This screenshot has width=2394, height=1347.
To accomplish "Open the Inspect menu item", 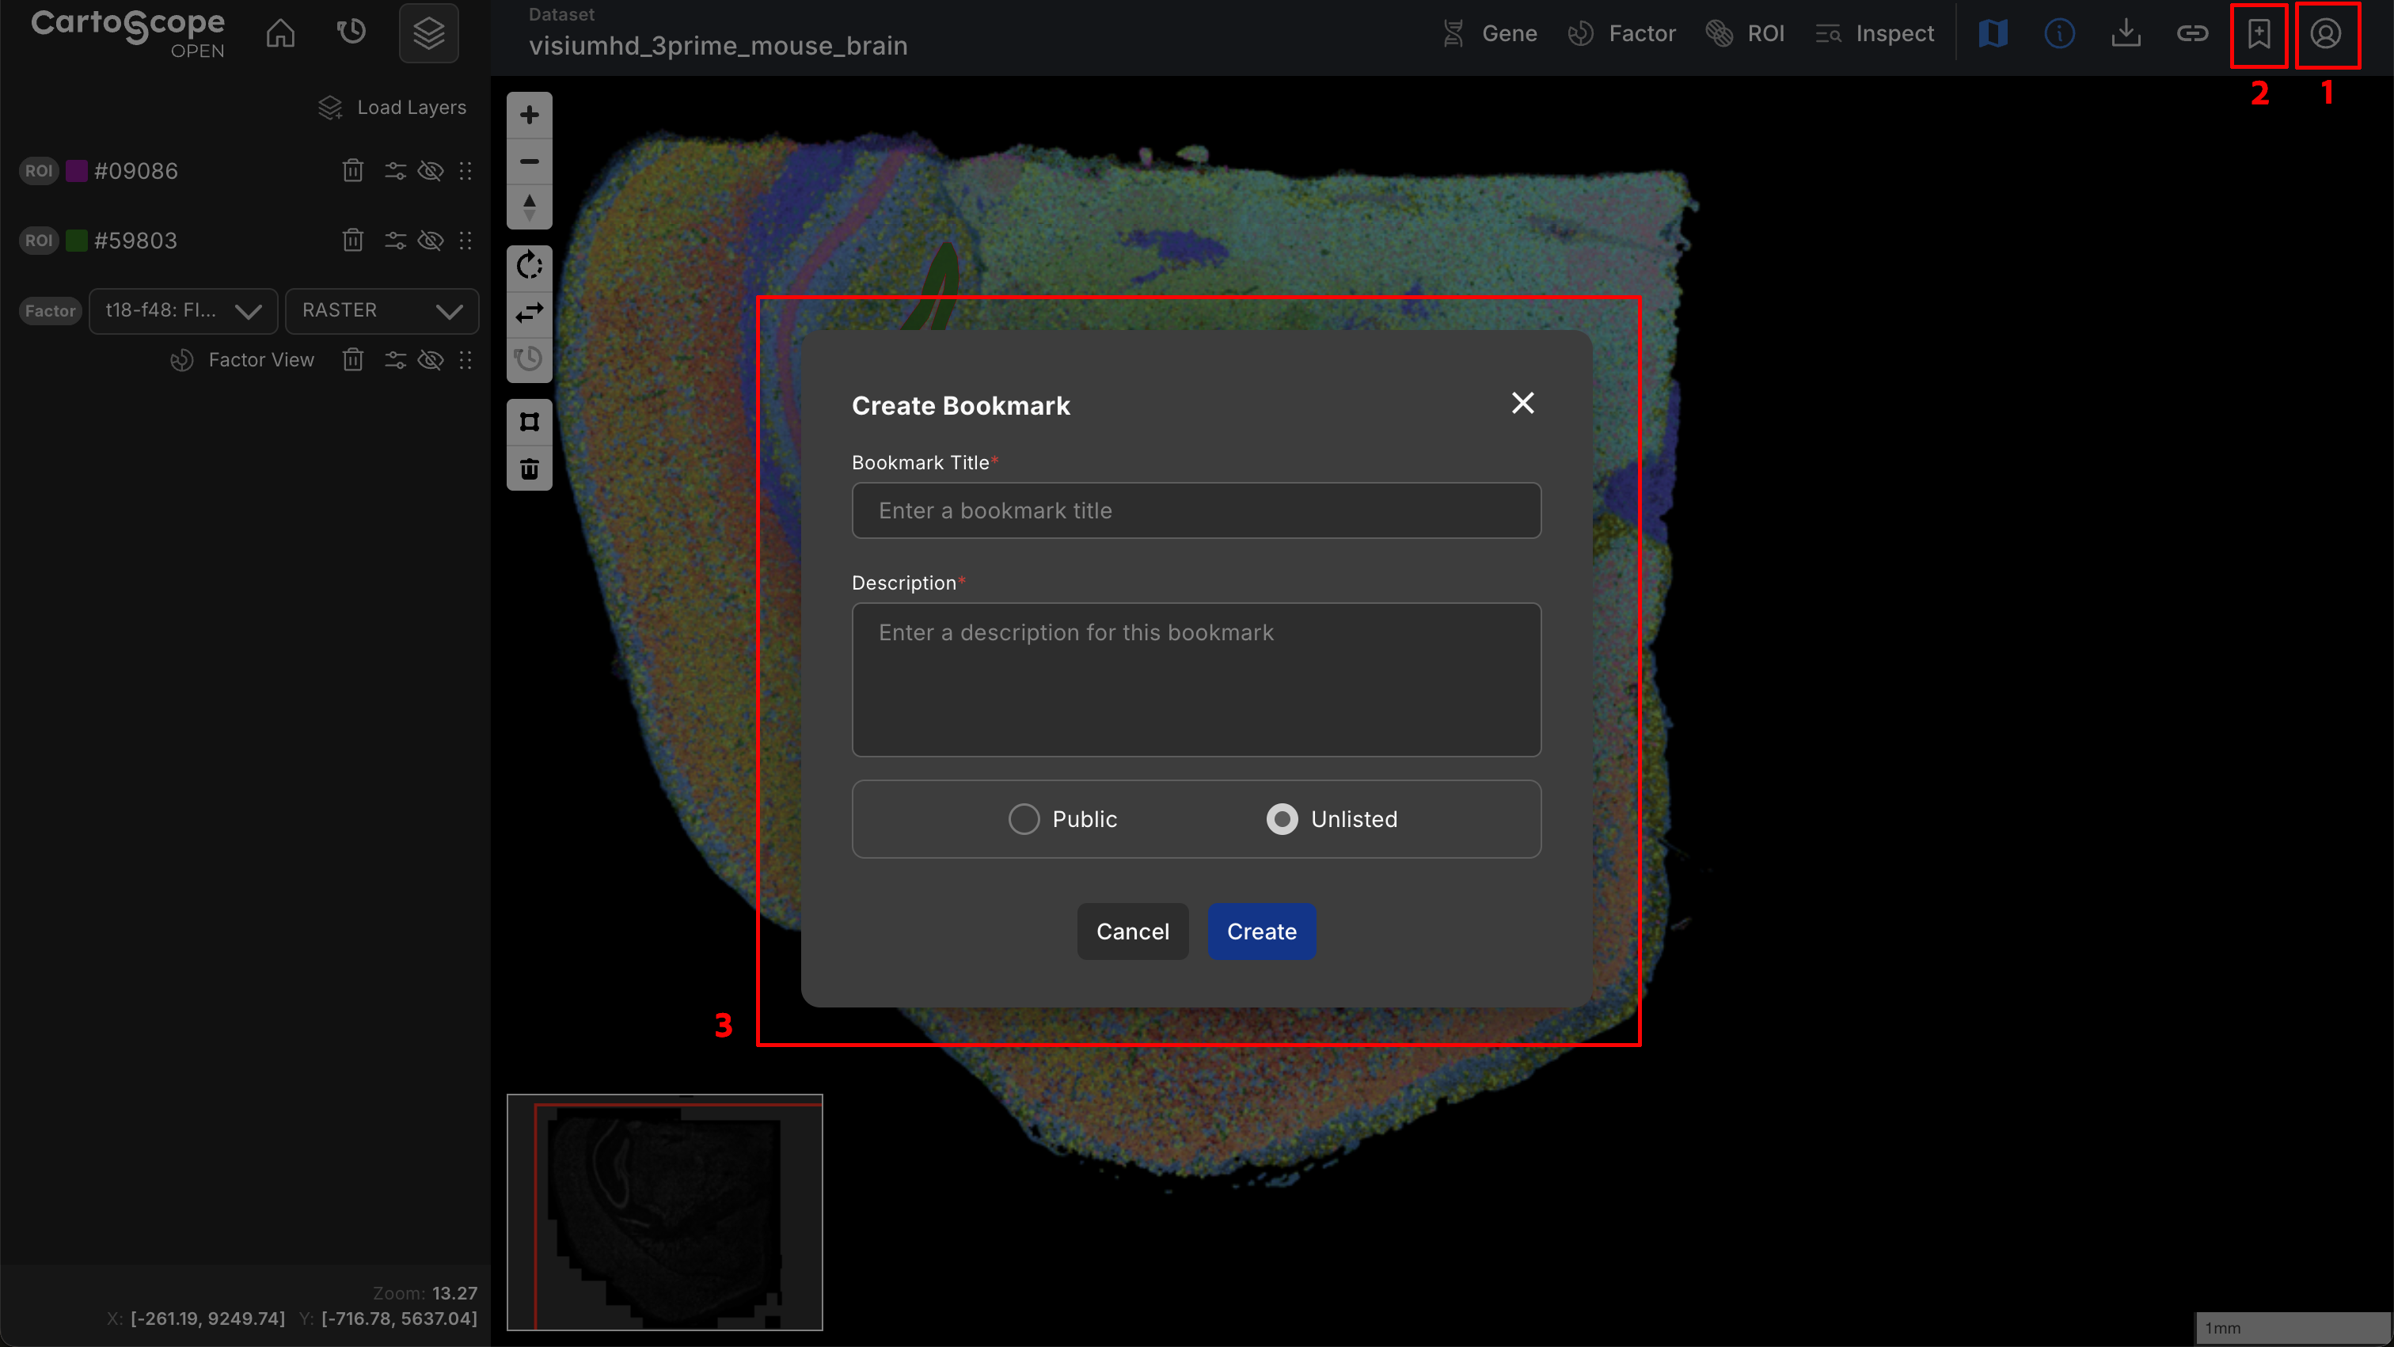I will coord(1875,34).
